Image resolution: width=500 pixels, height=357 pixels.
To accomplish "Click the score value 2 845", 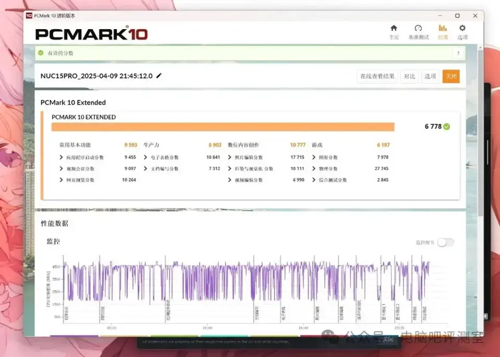I will tap(383, 180).
